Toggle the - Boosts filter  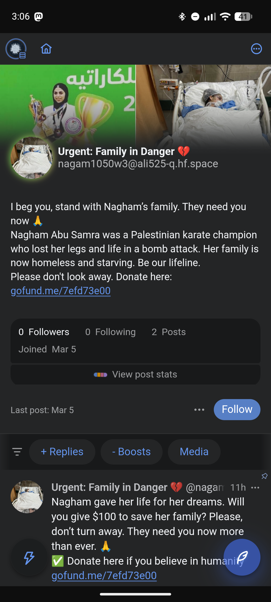(131, 452)
